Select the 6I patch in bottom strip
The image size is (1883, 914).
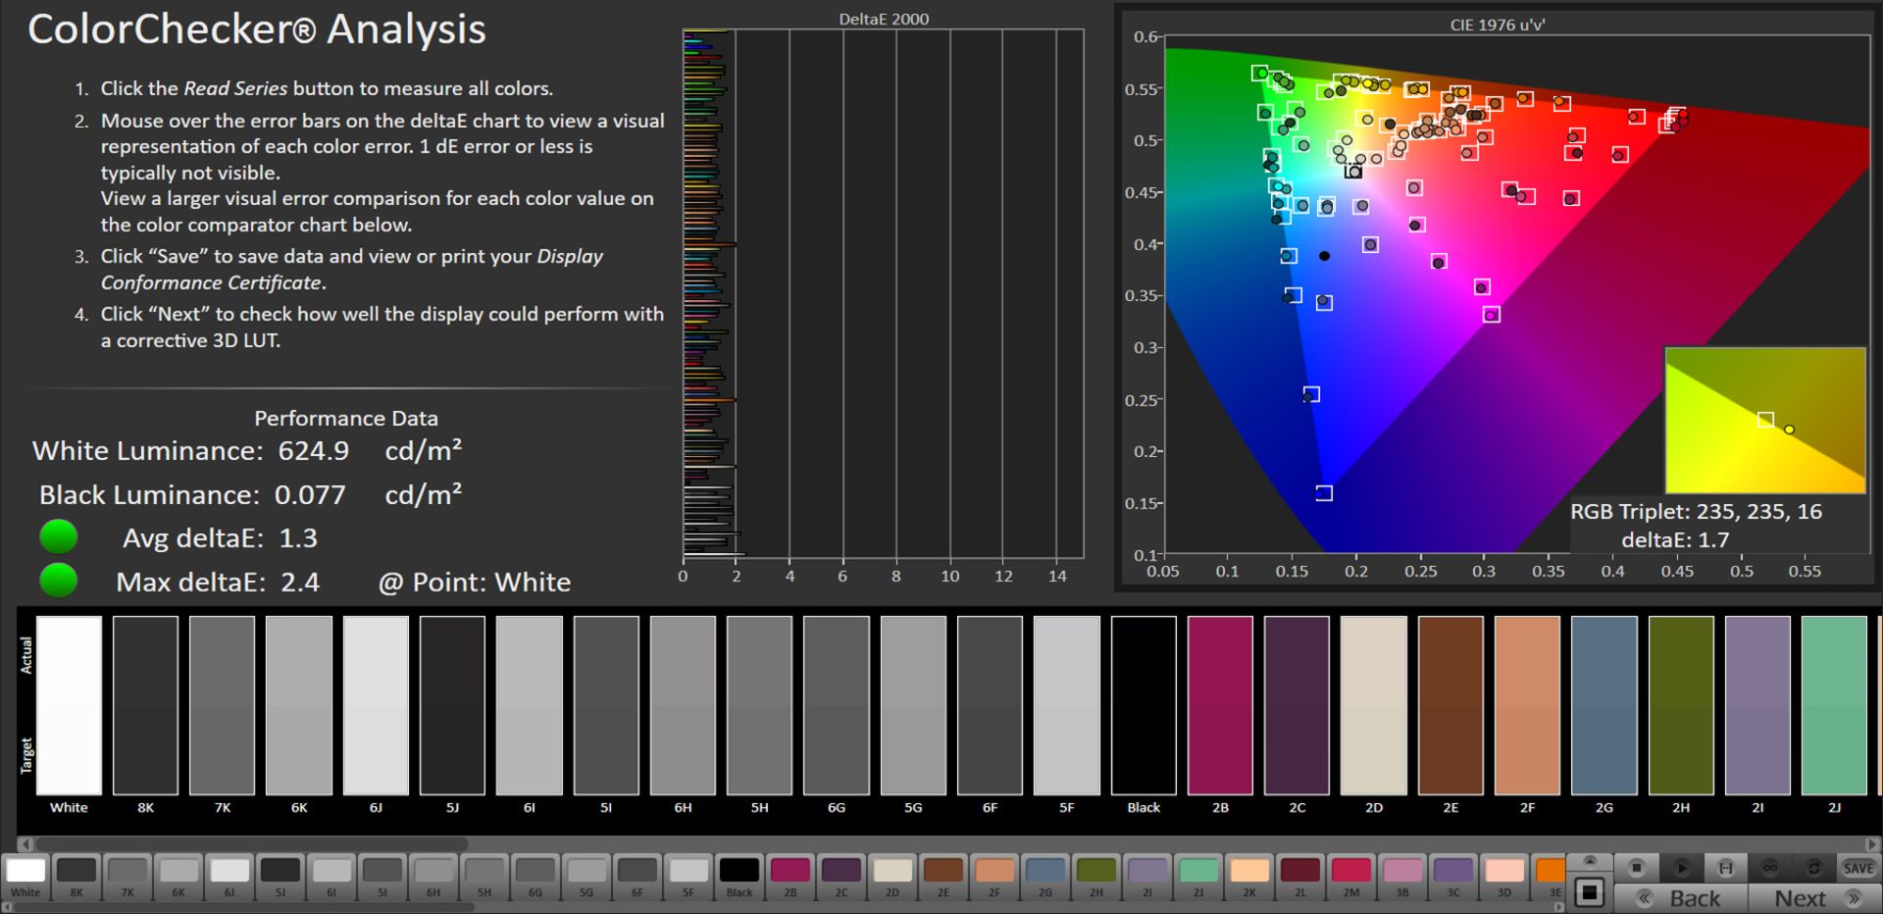pyautogui.click(x=331, y=877)
